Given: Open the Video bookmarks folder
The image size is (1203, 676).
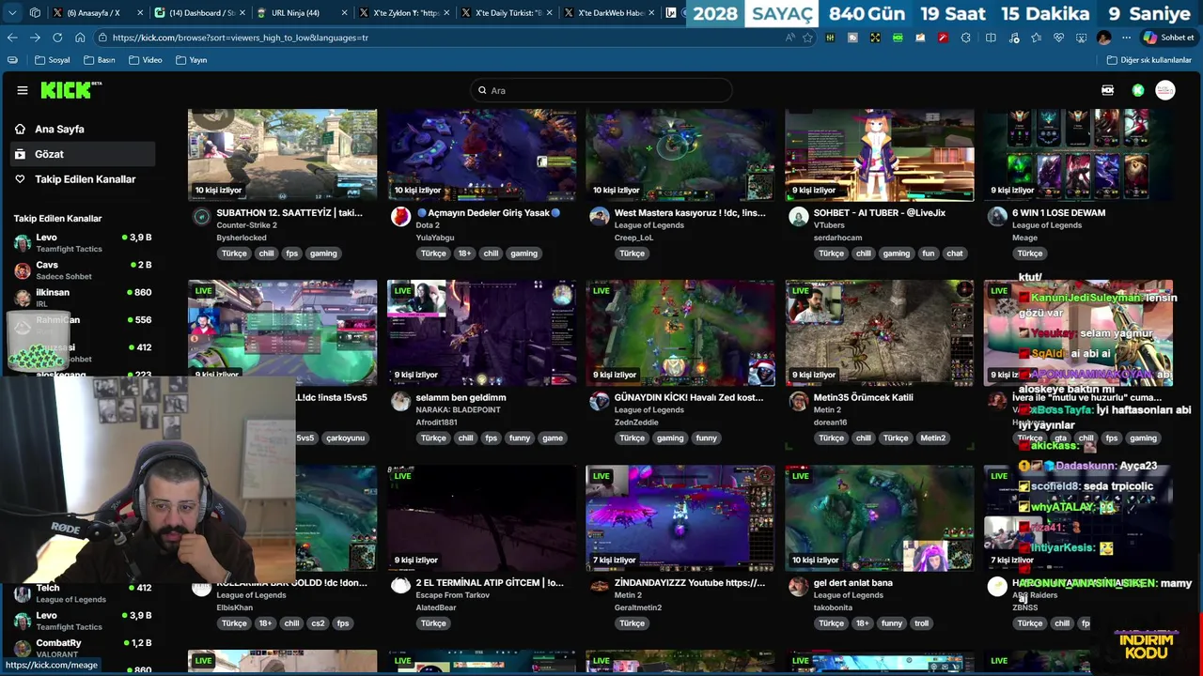Looking at the screenshot, I should 145,60.
